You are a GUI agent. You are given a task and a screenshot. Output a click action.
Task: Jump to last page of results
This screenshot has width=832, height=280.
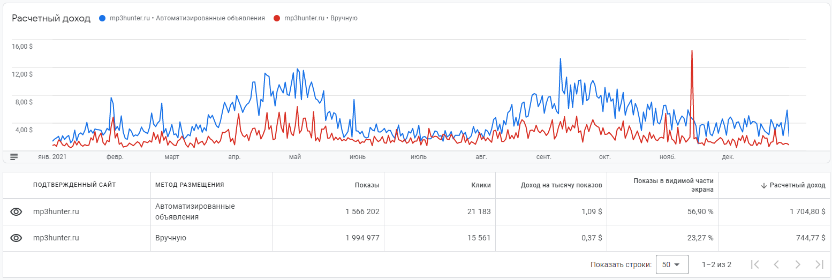click(x=819, y=264)
